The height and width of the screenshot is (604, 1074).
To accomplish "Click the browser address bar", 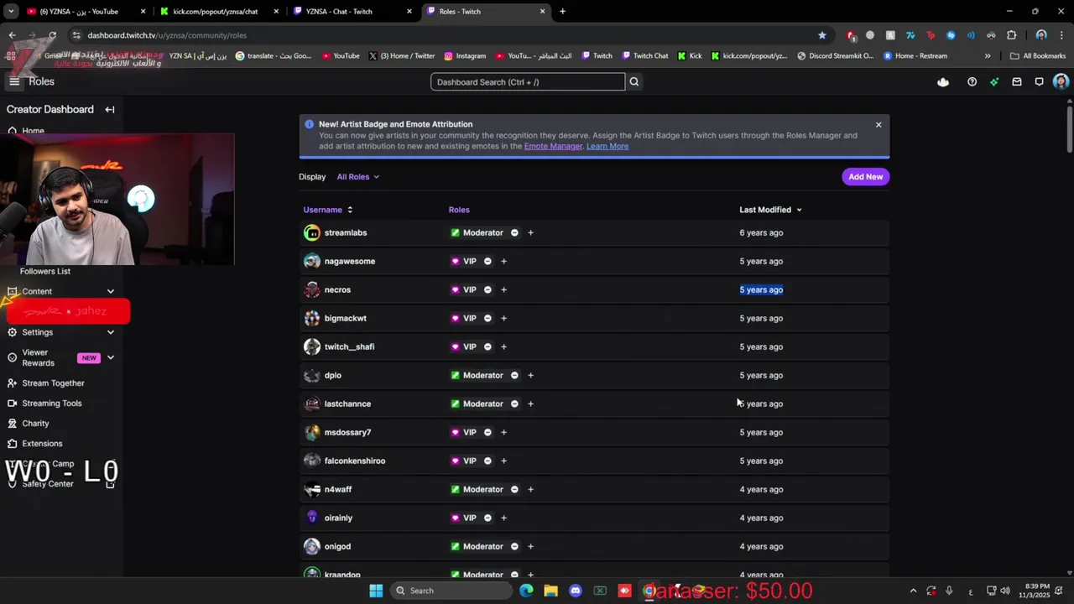I will [x=445, y=35].
